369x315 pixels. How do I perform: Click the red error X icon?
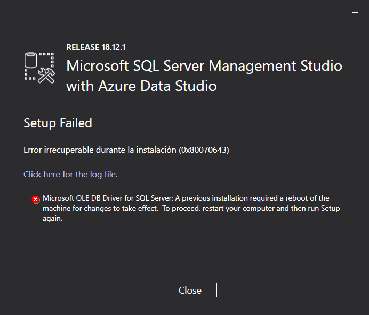36,200
